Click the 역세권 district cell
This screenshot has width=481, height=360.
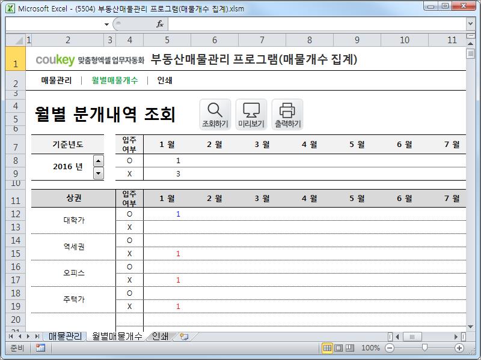coord(74,247)
